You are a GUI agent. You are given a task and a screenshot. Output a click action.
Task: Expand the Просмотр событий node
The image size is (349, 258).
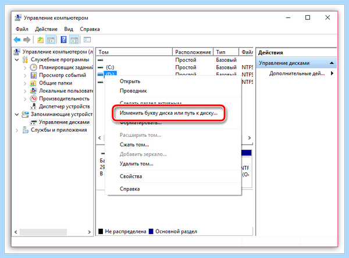point(25,75)
